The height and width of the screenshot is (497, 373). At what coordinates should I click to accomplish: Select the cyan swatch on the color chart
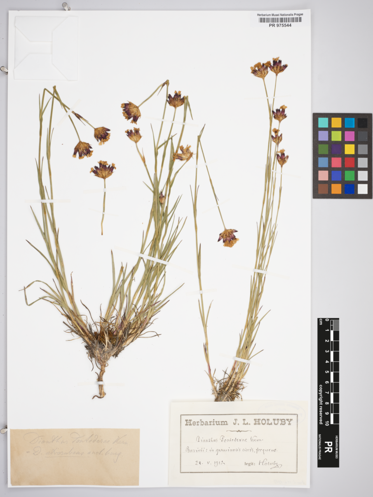[x=323, y=123]
